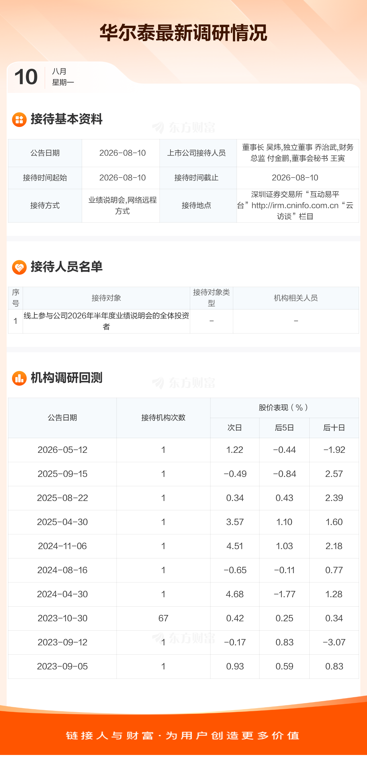Click the 67 visits count for 2023-10-30
This screenshot has width=367, height=766.
point(163,618)
